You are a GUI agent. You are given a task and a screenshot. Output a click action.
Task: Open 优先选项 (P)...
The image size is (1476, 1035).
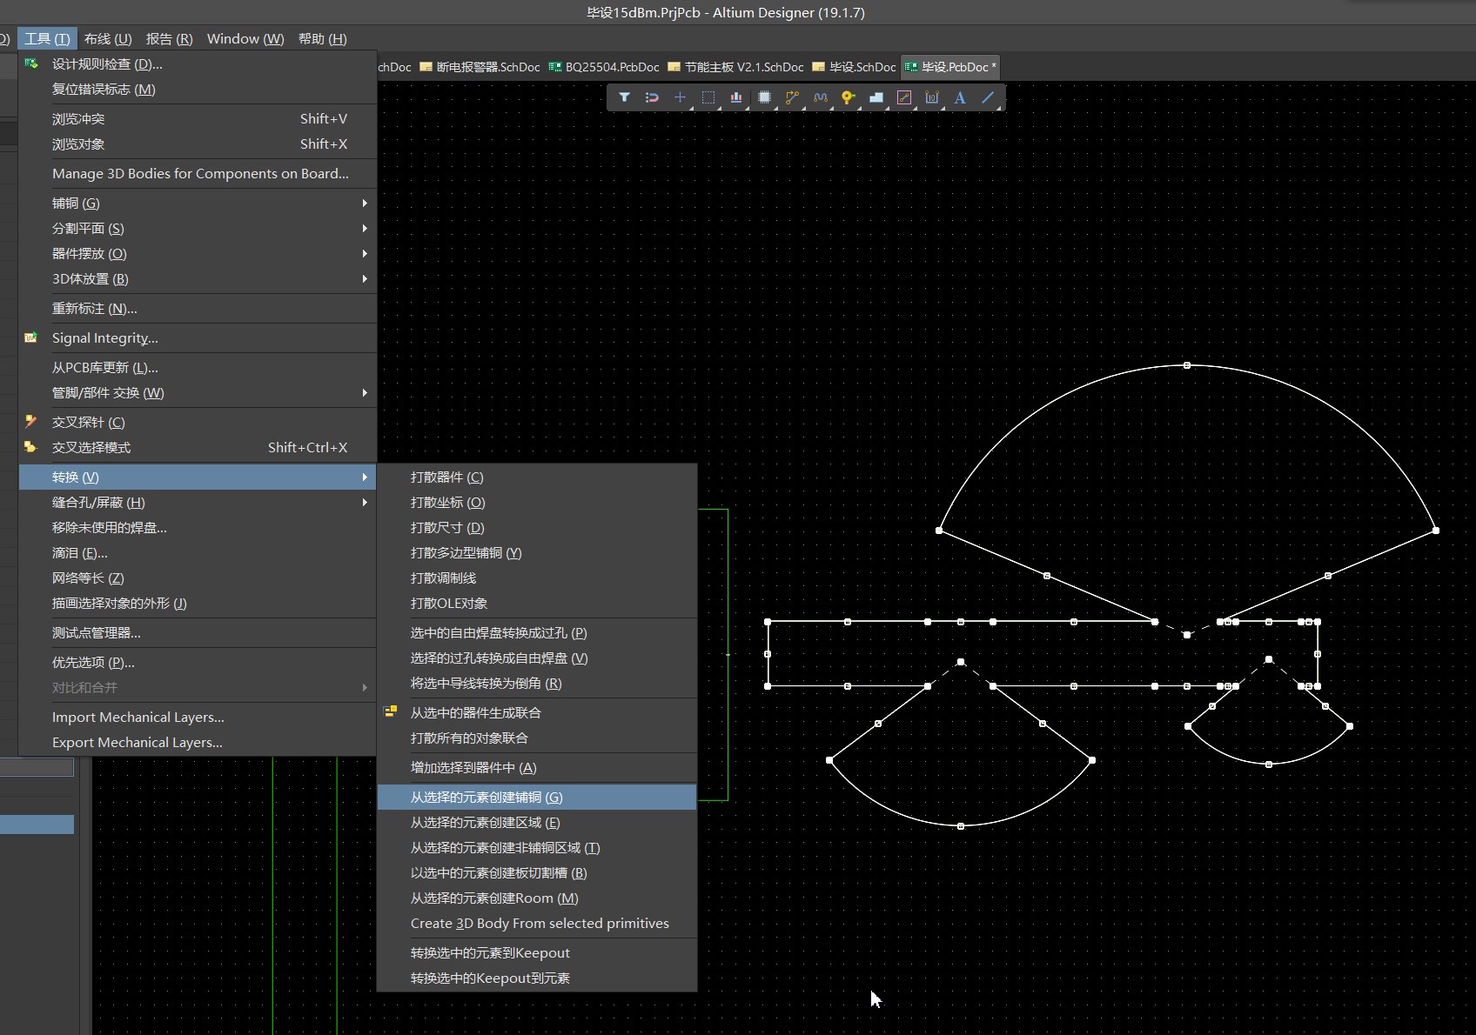click(x=198, y=663)
